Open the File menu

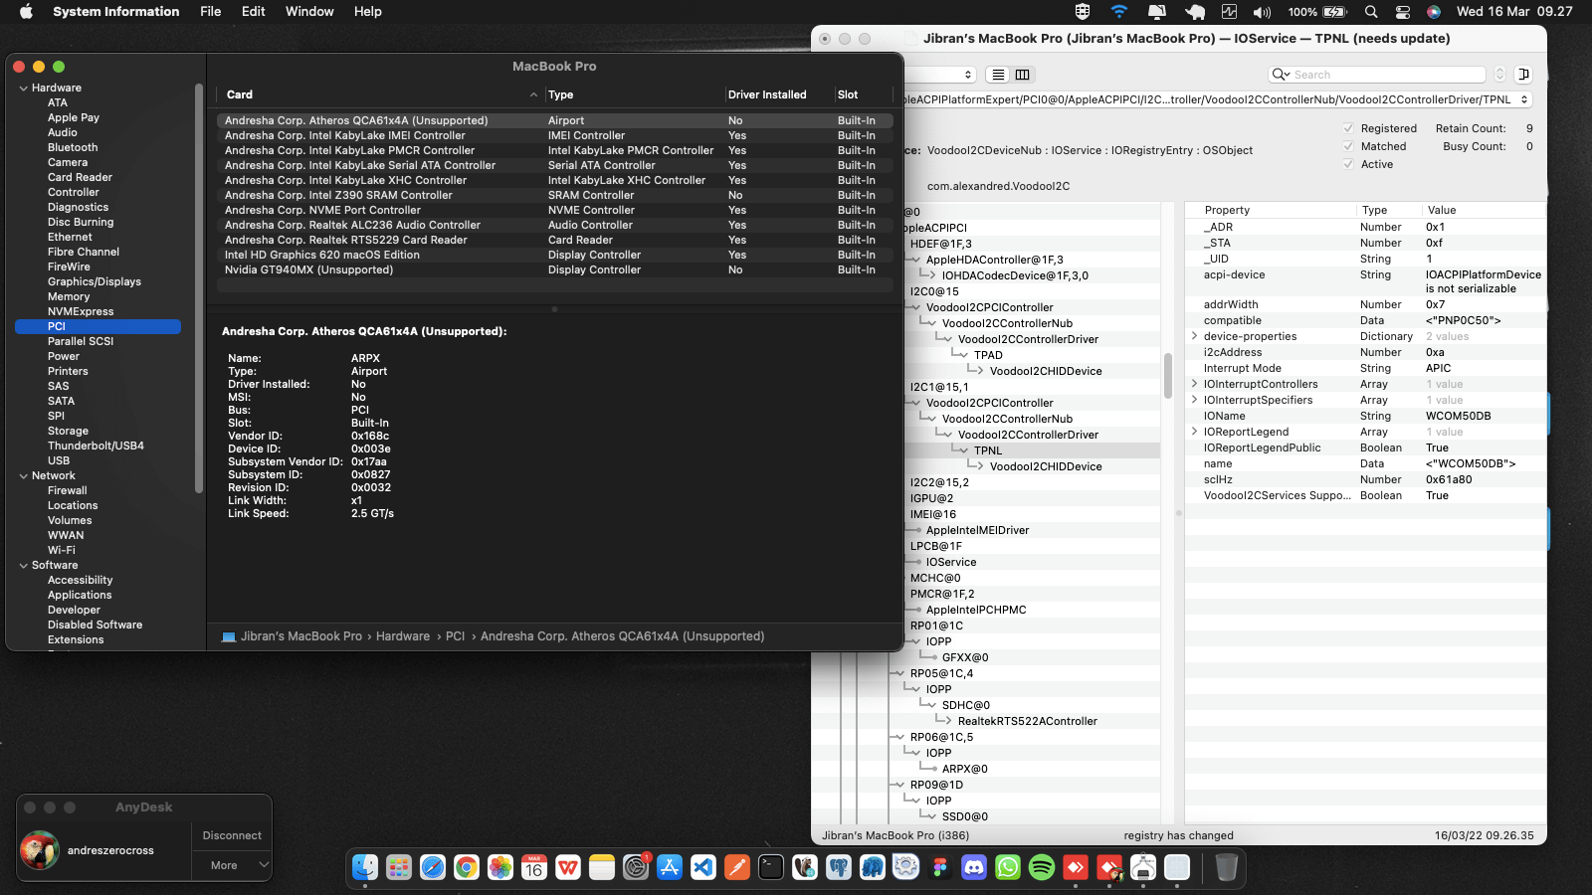click(210, 12)
